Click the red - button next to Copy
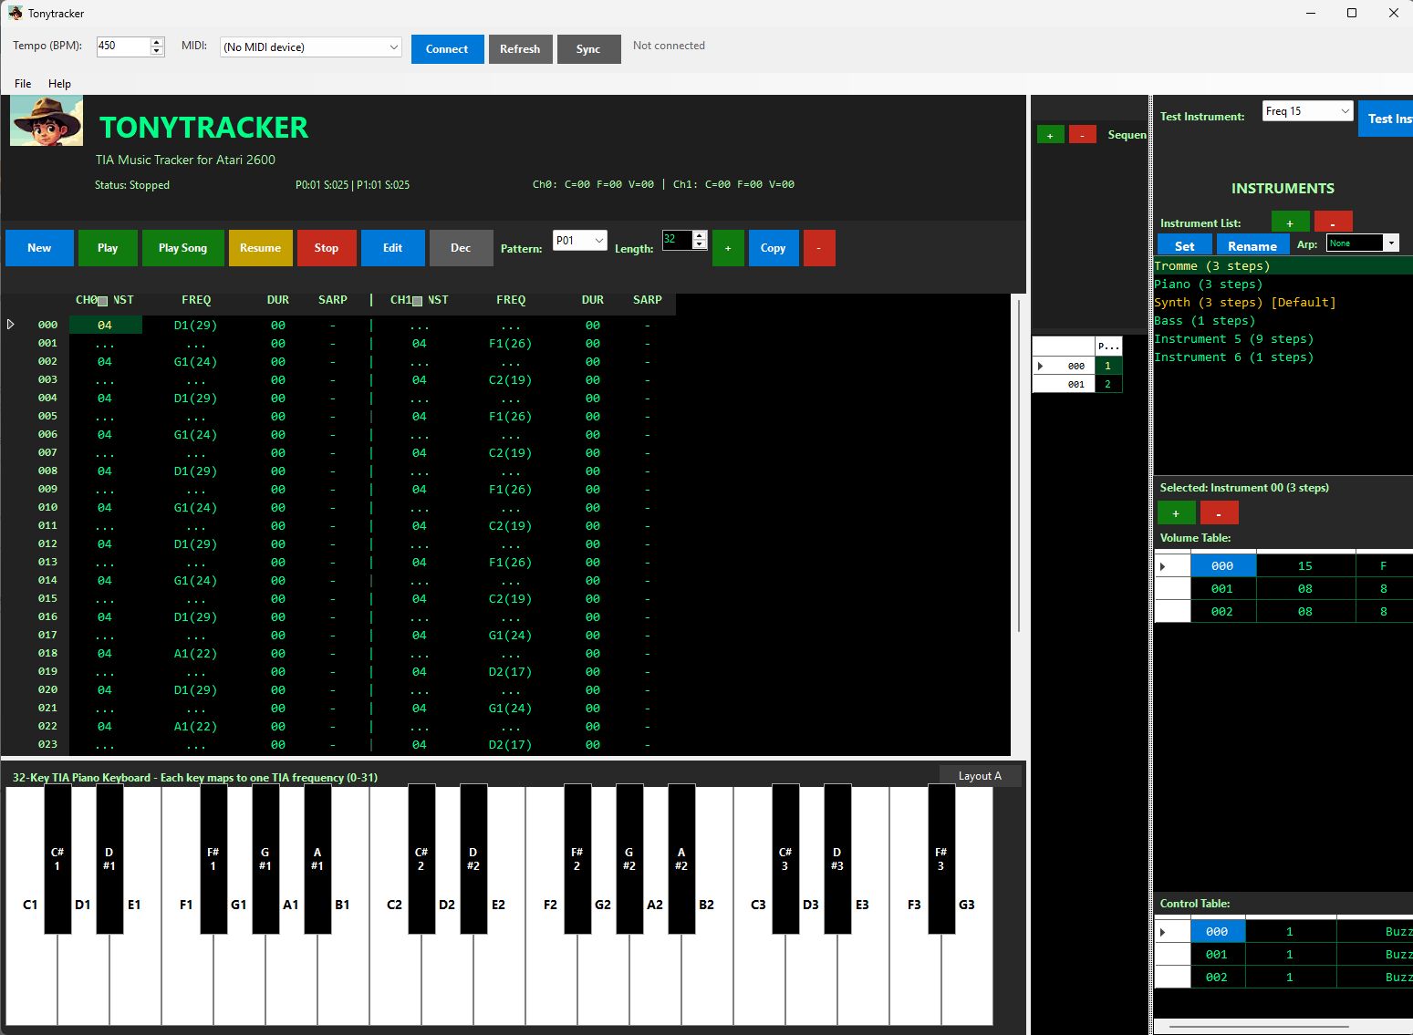This screenshot has width=1413, height=1035. point(818,248)
